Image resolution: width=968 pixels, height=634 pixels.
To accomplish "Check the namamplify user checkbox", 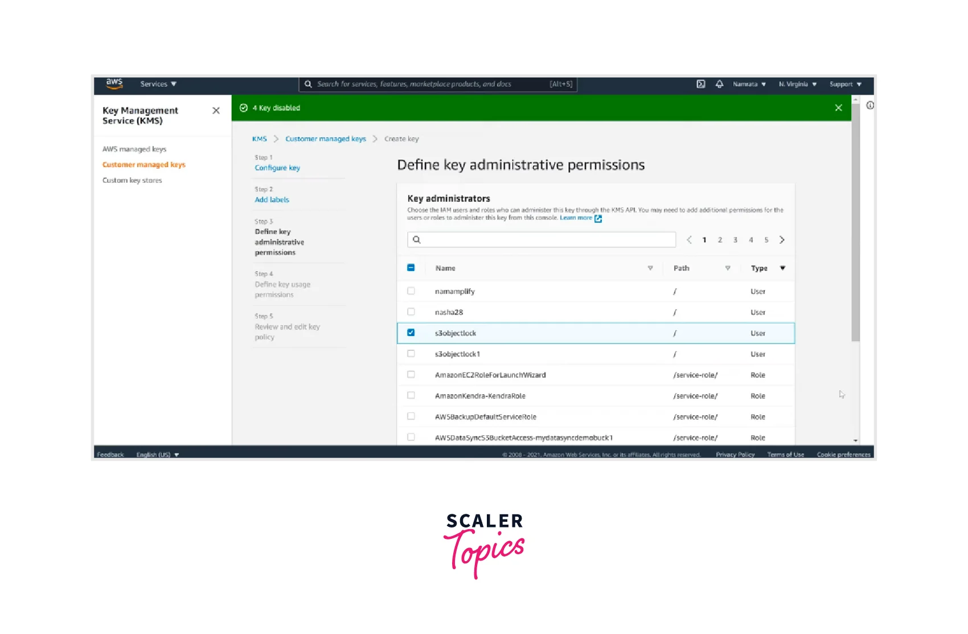I will tap(411, 291).
